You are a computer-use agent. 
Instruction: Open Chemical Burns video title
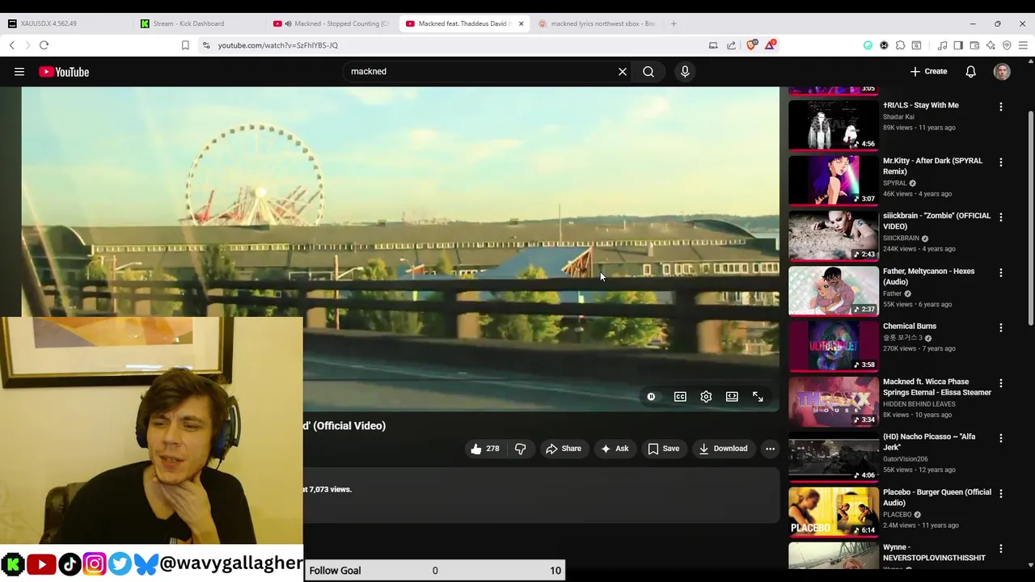coord(910,327)
